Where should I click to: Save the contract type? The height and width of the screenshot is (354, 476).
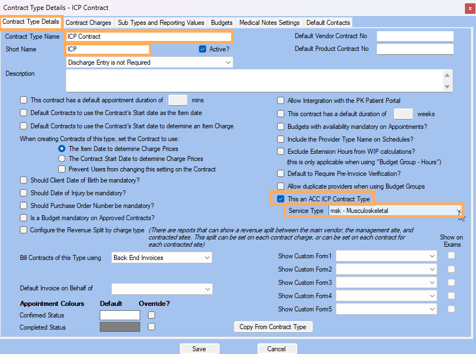click(x=199, y=349)
